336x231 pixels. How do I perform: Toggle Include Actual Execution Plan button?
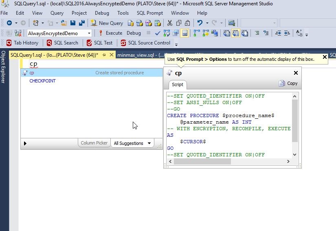[196, 33]
